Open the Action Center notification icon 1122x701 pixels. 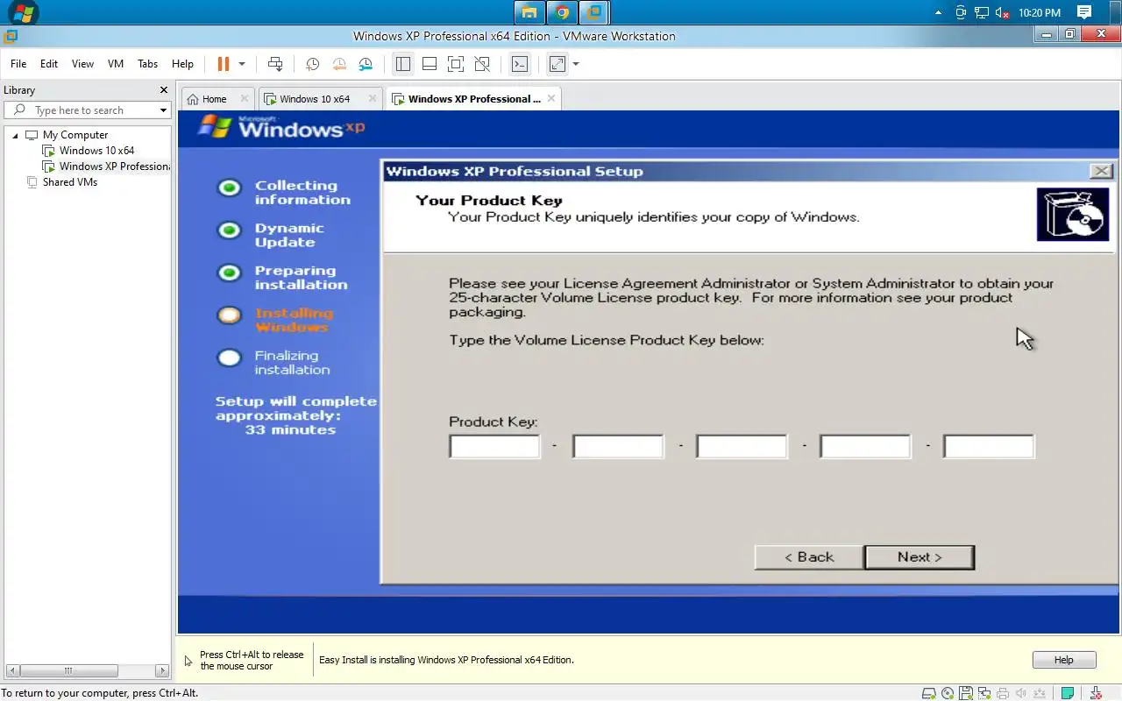pos(1084,12)
